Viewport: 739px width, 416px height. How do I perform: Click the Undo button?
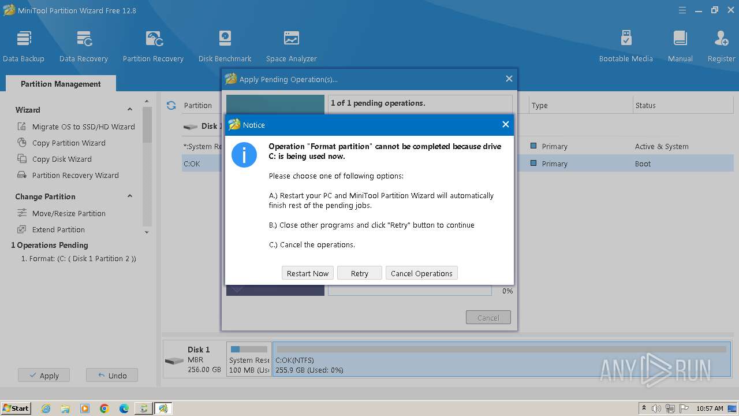(112, 376)
